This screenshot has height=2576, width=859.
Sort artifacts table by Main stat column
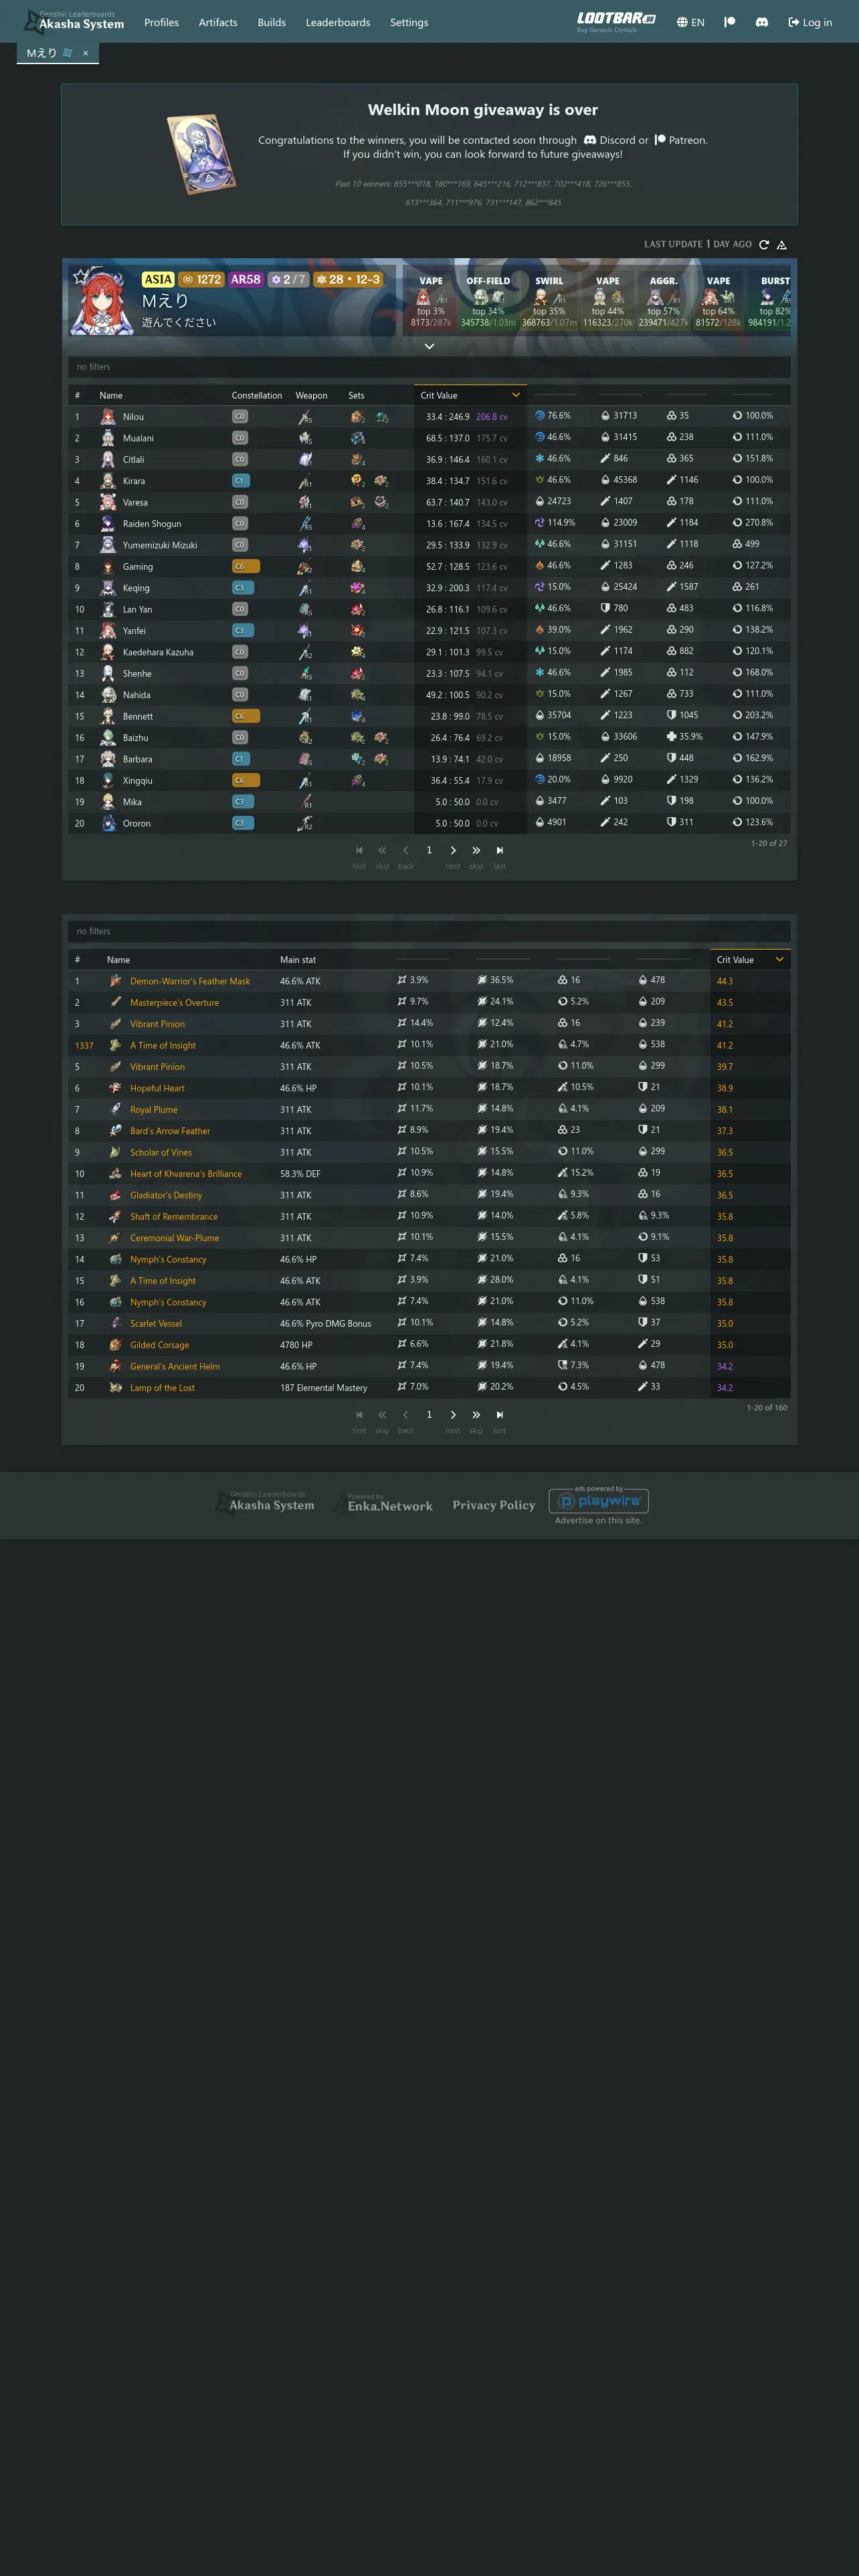298,960
